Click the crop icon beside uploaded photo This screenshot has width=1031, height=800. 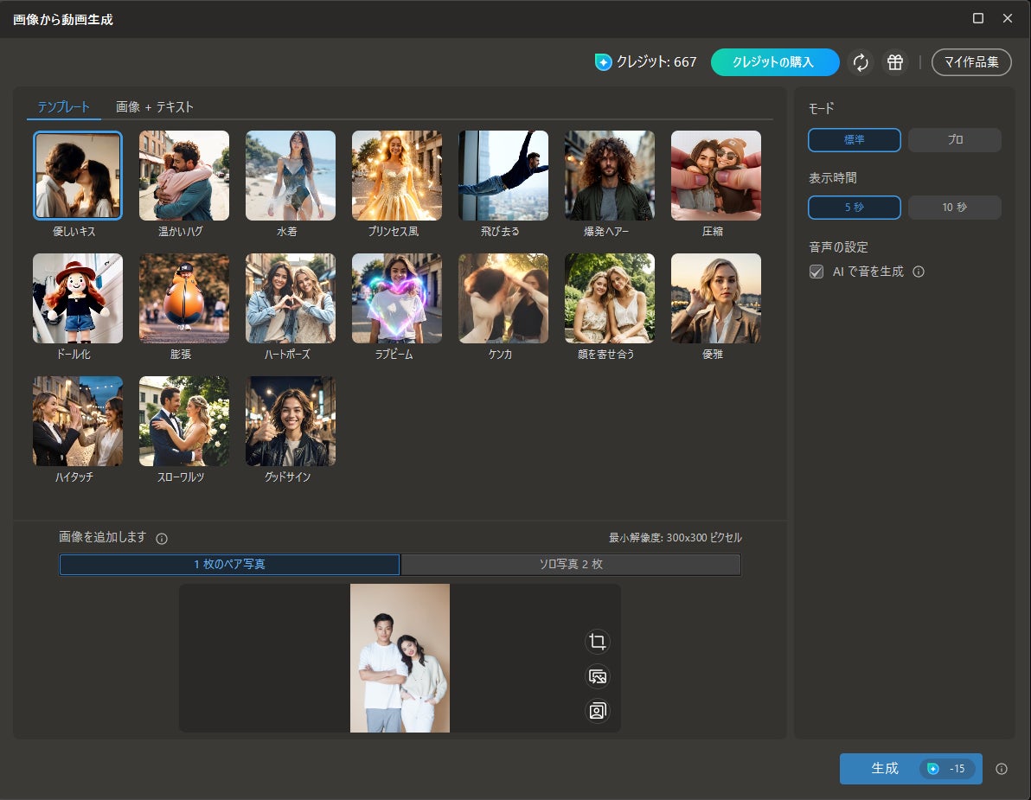[x=597, y=642]
